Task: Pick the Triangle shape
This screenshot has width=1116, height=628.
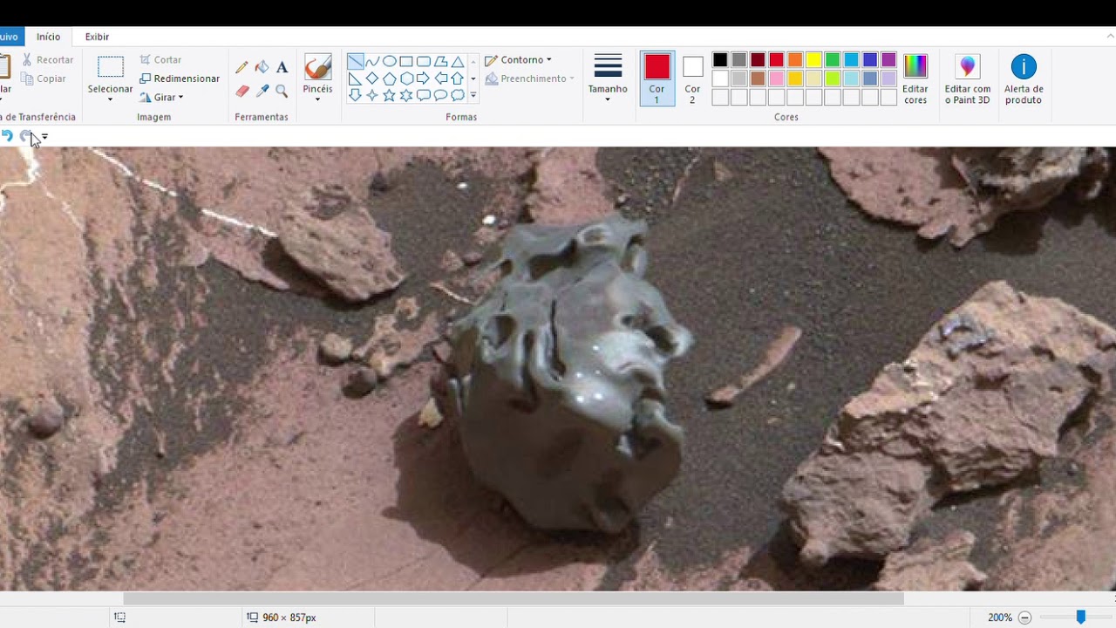Action: click(x=457, y=61)
